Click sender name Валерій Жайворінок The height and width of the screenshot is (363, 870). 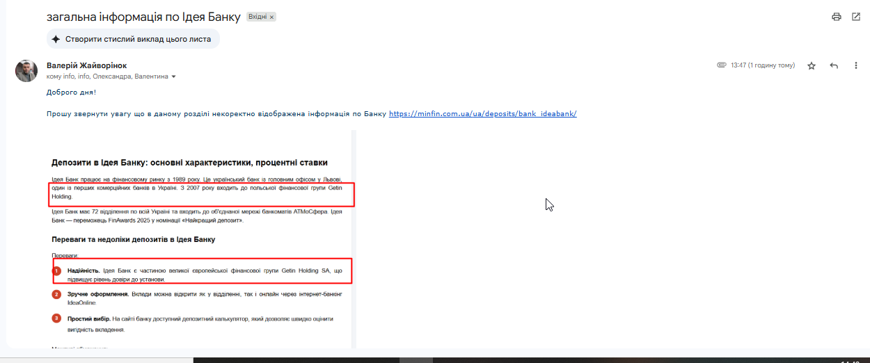click(x=87, y=65)
